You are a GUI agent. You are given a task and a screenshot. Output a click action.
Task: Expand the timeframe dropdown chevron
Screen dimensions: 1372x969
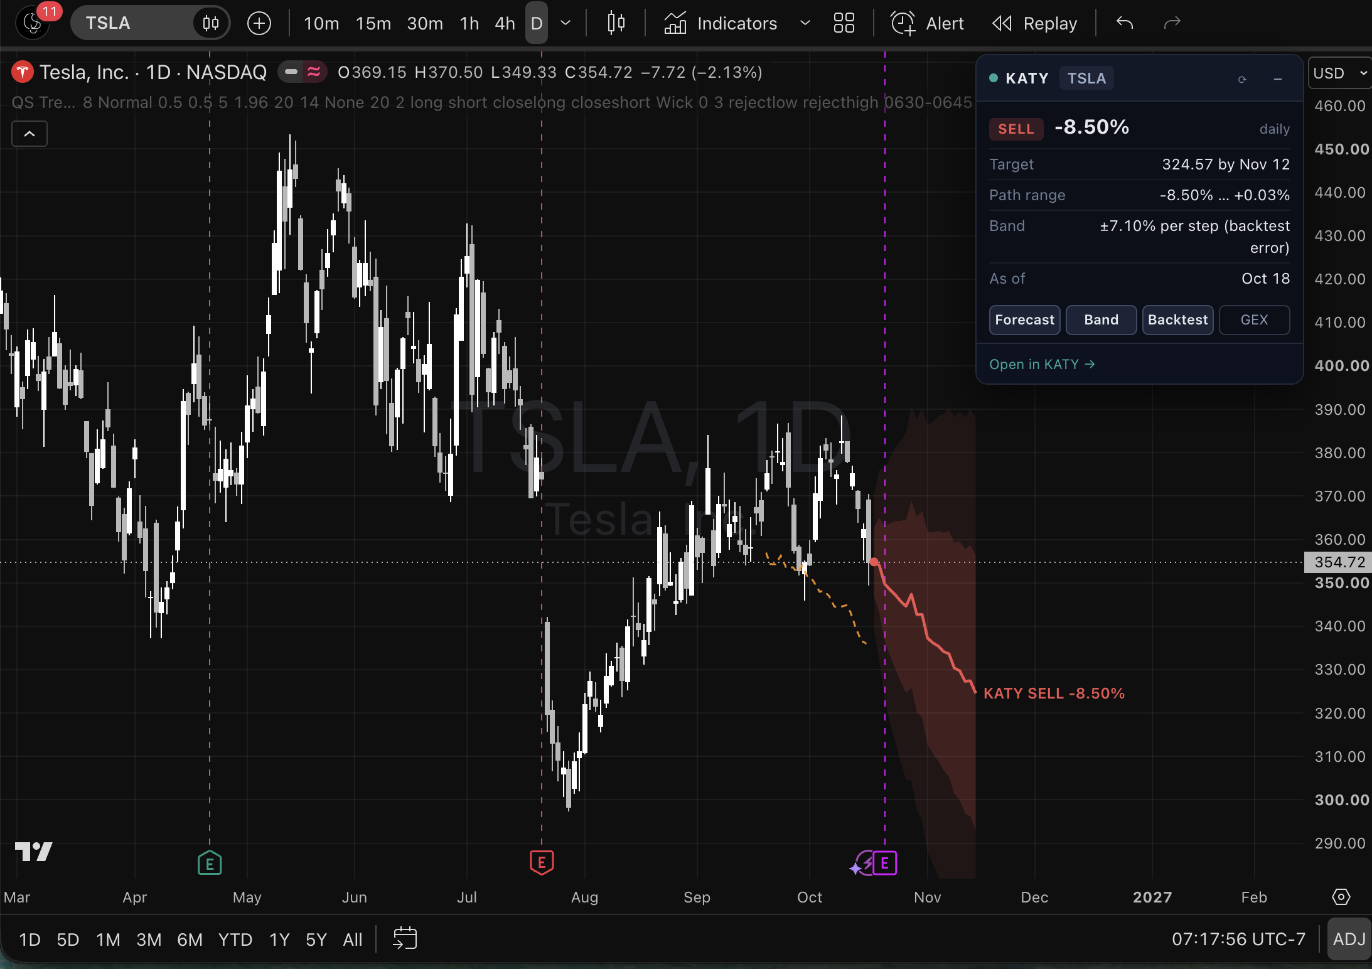(x=565, y=23)
